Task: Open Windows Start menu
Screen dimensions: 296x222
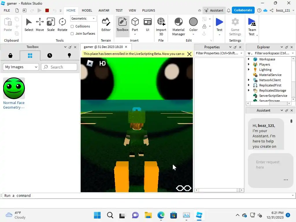Action: (x=97, y=215)
